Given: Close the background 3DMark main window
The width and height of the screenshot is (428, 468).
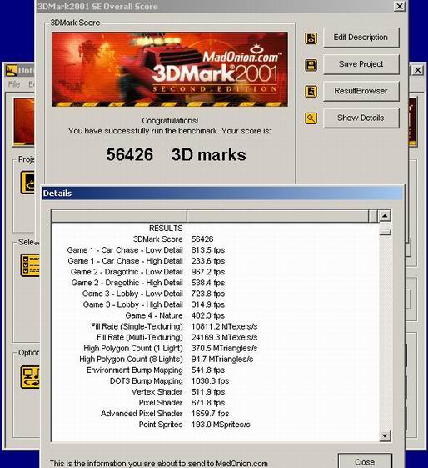Looking at the screenshot, I should [417, 70].
